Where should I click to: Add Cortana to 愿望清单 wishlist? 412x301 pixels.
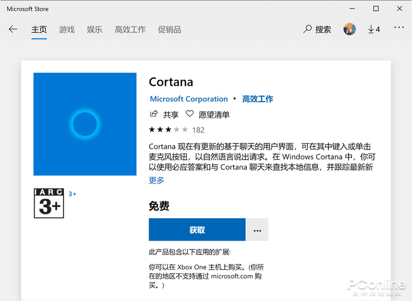coord(208,115)
